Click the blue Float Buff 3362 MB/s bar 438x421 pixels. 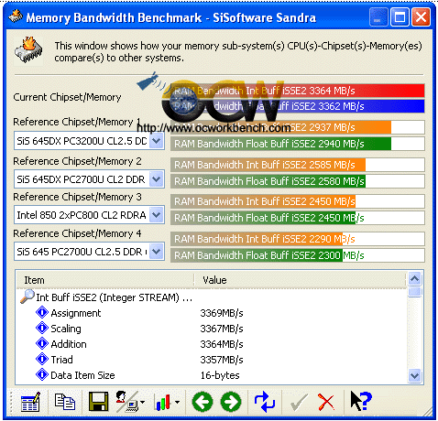[x=298, y=106]
